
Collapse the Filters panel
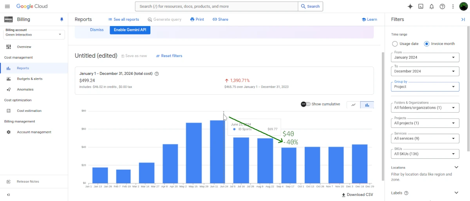463,20
